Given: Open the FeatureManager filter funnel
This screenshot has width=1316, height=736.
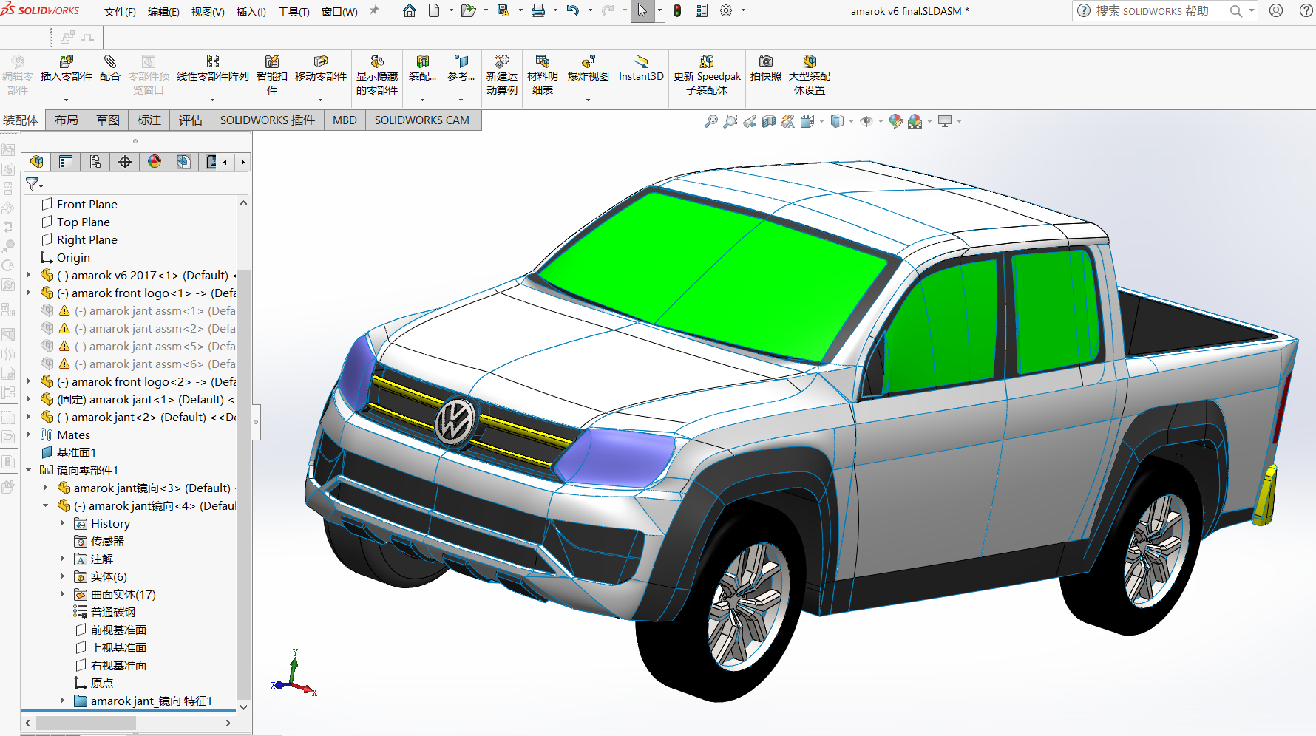Looking at the screenshot, I should pyautogui.click(x=33, y=183).
